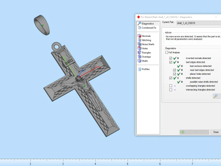Open the Diagnostics page in the sidebar
Image resolution: width=221 pixels, height=166 pixels.
pos(148,24)
